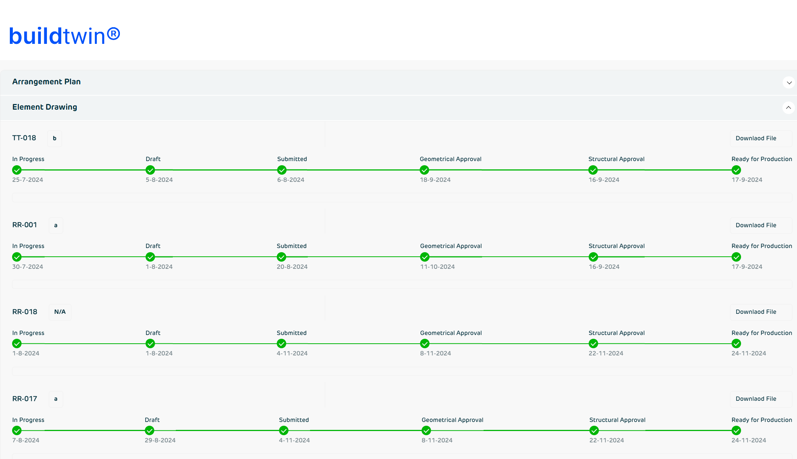Screen dimensions: 797x459
Task: Collapse the Element Drawing section chevron
Action: click(788, 108)
